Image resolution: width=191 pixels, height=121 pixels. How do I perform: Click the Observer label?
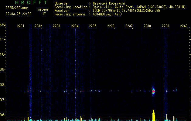click(x=62, y=3)
